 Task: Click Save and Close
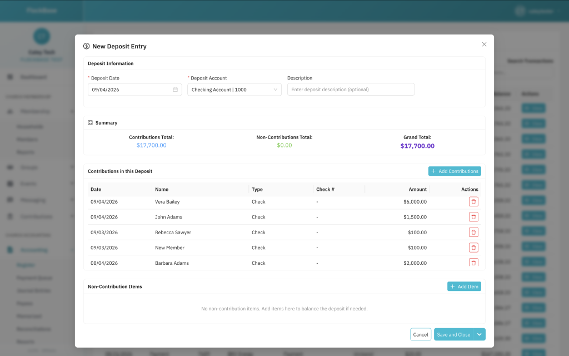[x=453, y=334]
